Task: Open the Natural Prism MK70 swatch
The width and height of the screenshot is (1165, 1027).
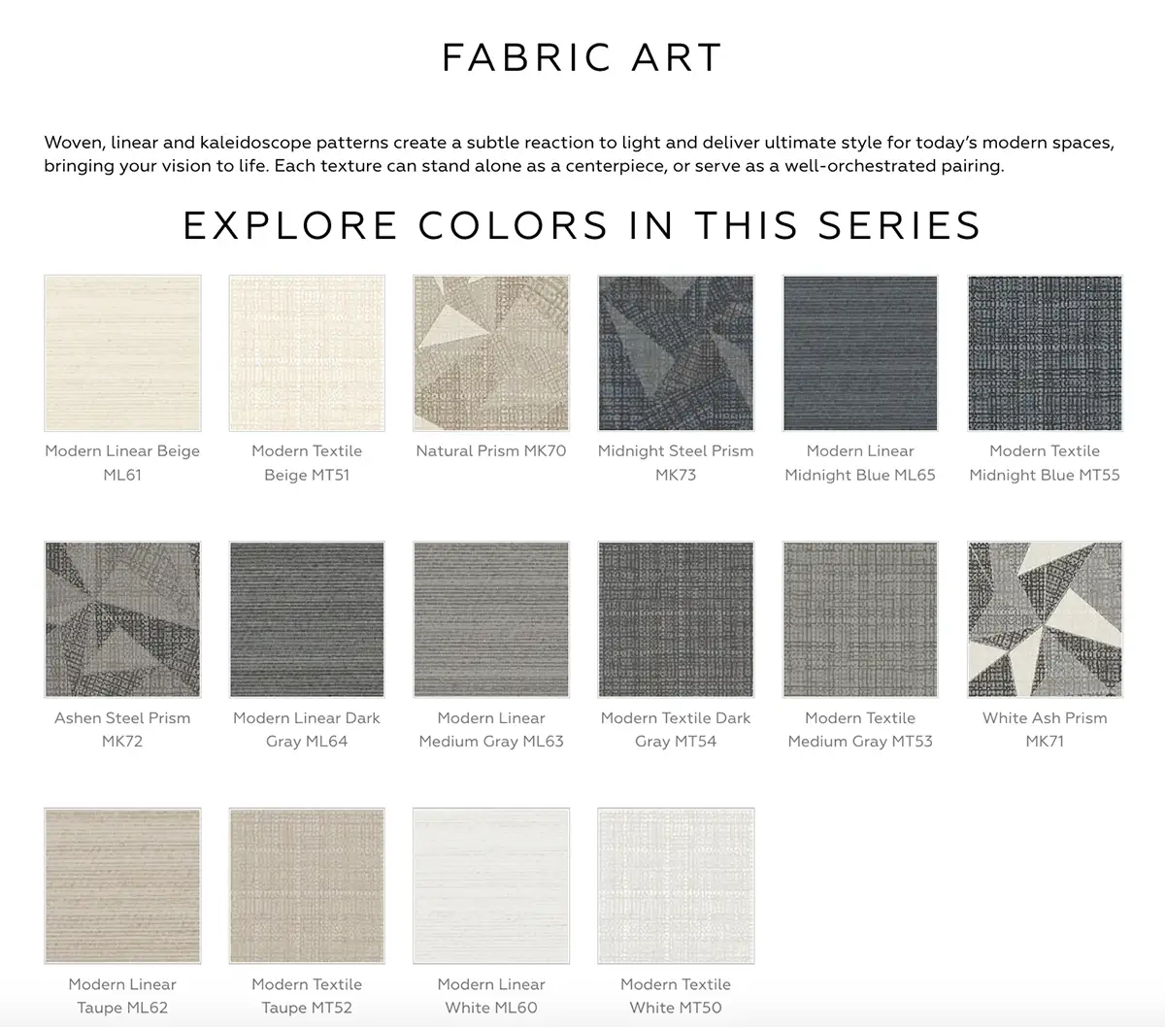Action: point(491,353)
